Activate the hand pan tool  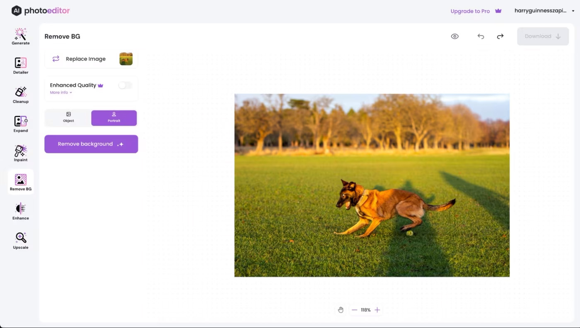(x=341, y=310)
